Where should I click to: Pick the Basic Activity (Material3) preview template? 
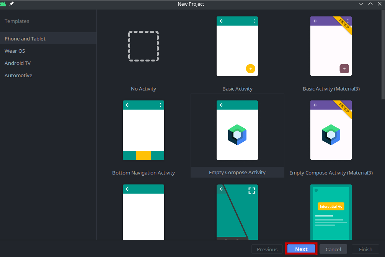point(331,47)
